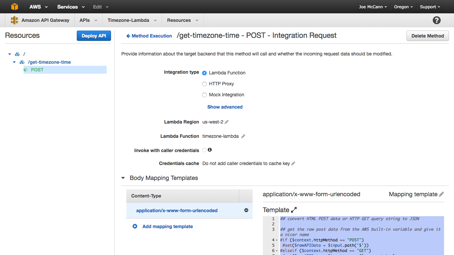454x255 pixels.
Task: Open the Oregon region dropdown
Action: pos(403,7)
